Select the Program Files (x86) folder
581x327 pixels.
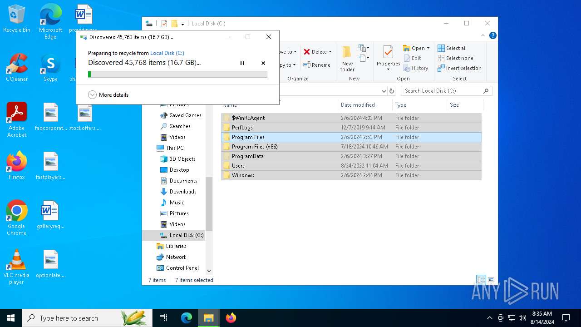pyautogui.click(x=351, y=147)
